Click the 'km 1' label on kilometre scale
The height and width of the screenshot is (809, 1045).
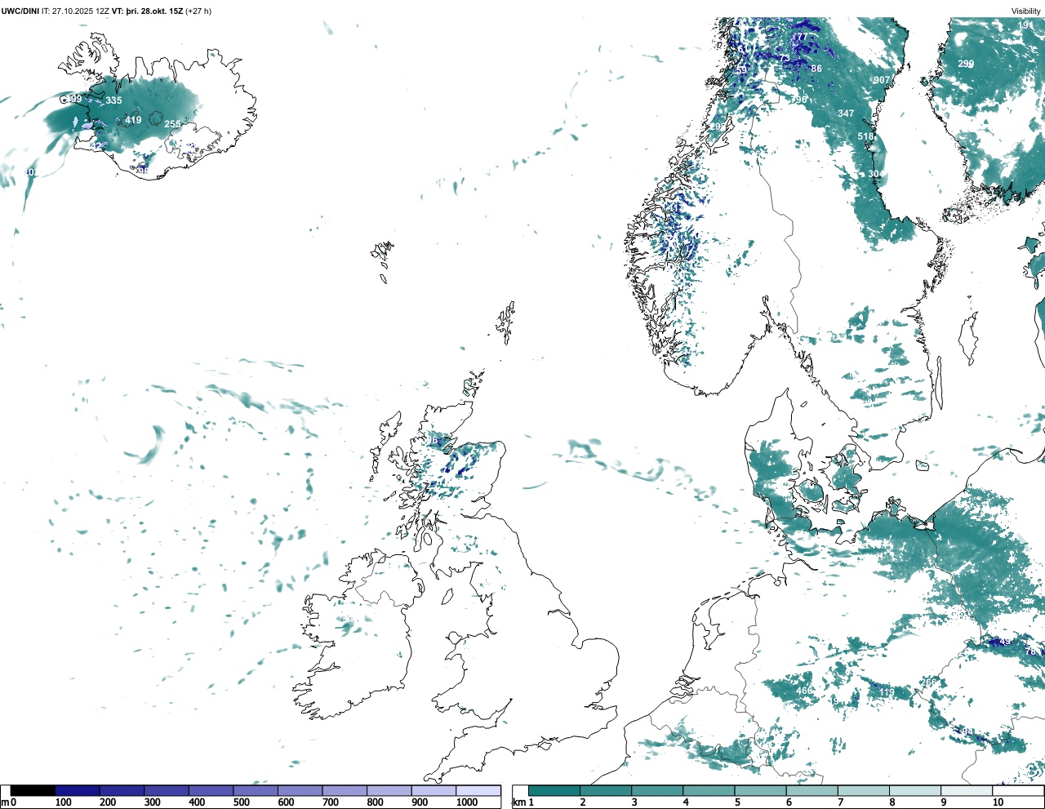tap(522, 802)
